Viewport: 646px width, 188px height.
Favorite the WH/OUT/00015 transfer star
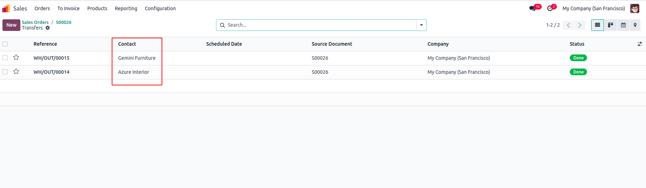tap(16, 58)
